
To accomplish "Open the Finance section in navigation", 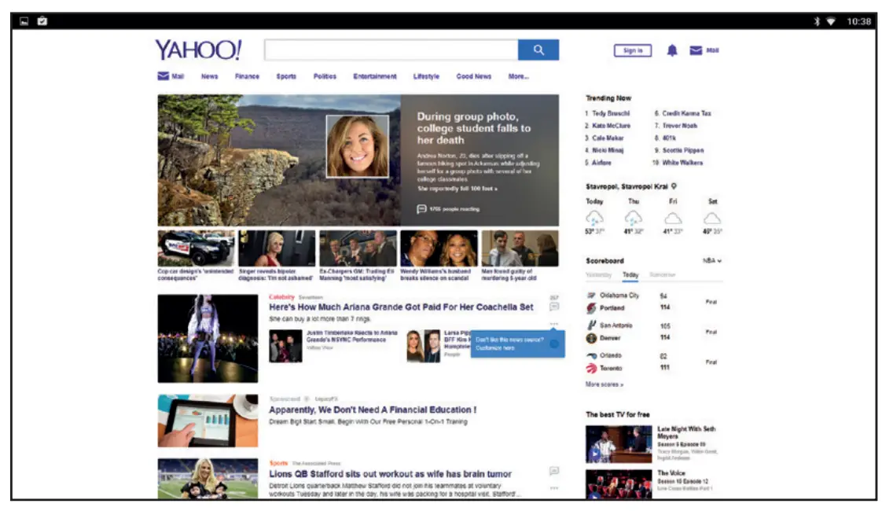I will click(x=247, y=76).
